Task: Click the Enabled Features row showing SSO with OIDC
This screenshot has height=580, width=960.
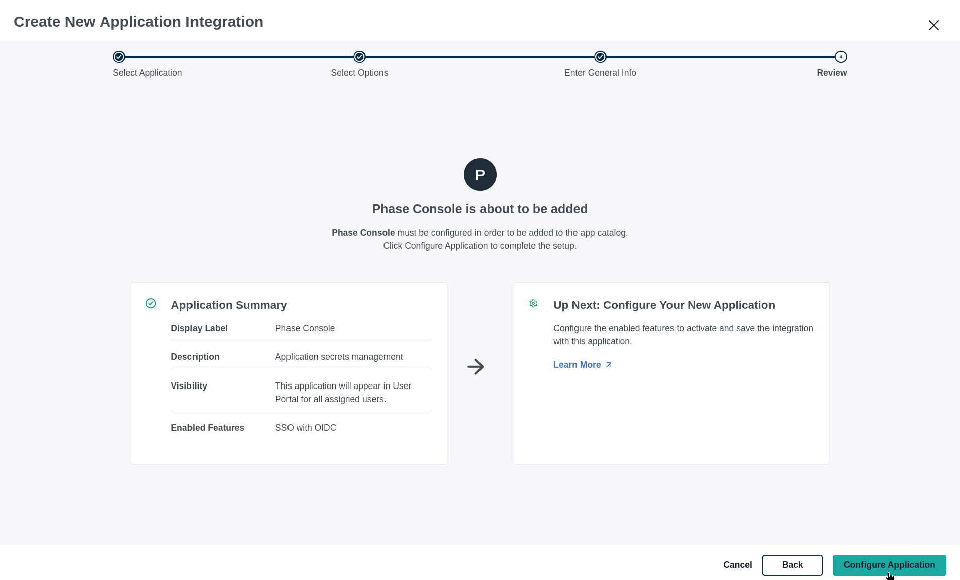Action: coord(302,428)
